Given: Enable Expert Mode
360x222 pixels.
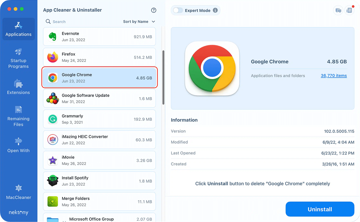Looking at the screenshot, I should pos(178,10).
